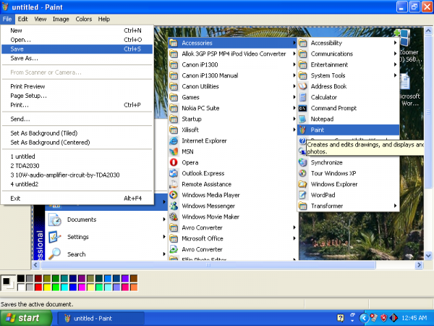Select Set As Background (Tiled)
This screenshot has width=434, height=326.
[46, 133]
